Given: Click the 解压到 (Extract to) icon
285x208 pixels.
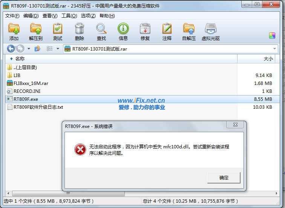Looking at the screenshot, I should pyautogui.click(x=36, y=32).
